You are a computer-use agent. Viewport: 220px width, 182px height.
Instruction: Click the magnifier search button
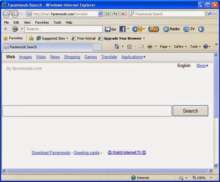click(210, 14)
